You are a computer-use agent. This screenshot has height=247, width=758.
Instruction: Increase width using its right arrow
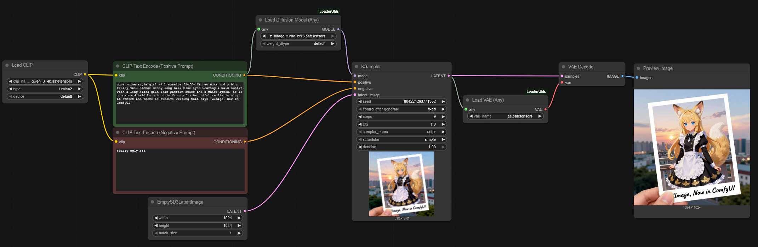coord(239,218)
